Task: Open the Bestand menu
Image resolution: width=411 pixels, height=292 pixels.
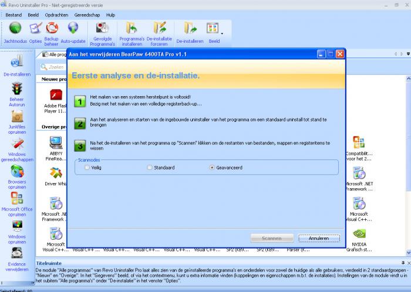Action: point(14,15)
